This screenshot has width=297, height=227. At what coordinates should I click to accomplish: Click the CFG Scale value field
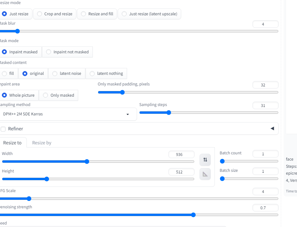(x=265, y=191)
